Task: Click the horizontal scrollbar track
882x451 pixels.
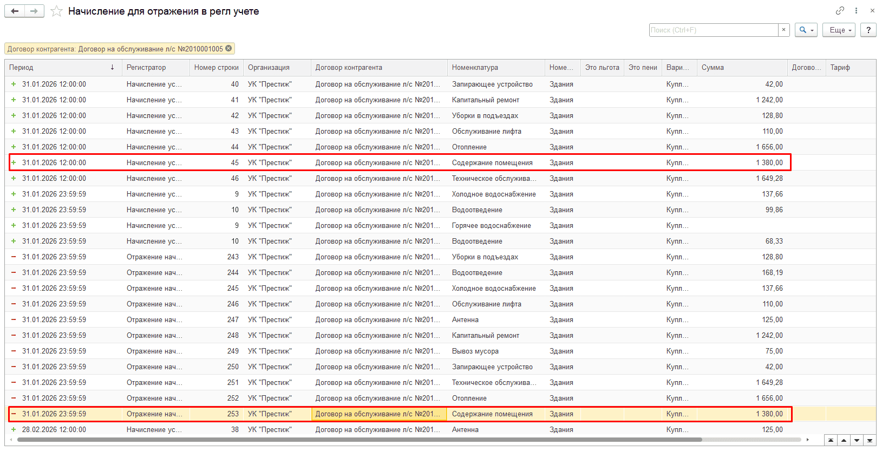Action: click(x=753, y=440)
